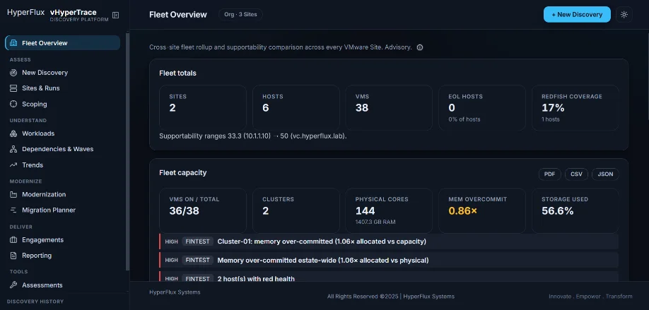Click the info icon after Advisory
649x310 pixels.
[x=420, y=47]
